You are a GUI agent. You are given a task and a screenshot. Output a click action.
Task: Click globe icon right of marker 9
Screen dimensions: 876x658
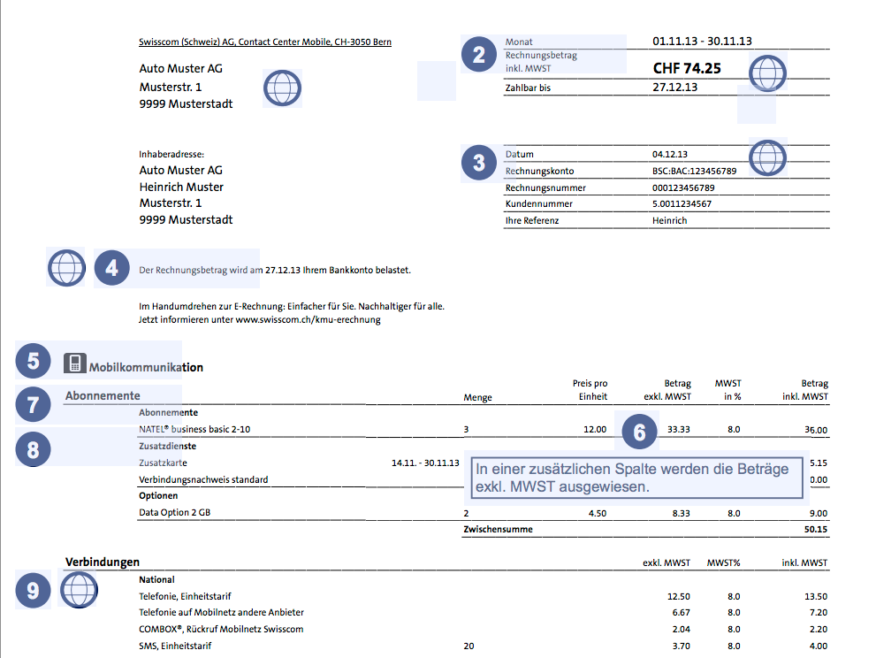[78, 590]
